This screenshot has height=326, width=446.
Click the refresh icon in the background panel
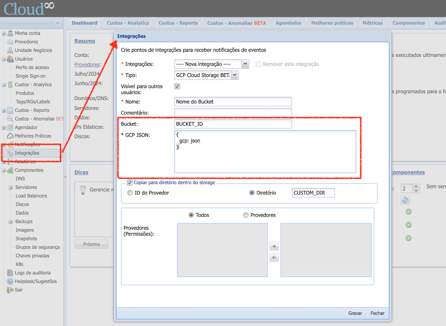point(405,200)
